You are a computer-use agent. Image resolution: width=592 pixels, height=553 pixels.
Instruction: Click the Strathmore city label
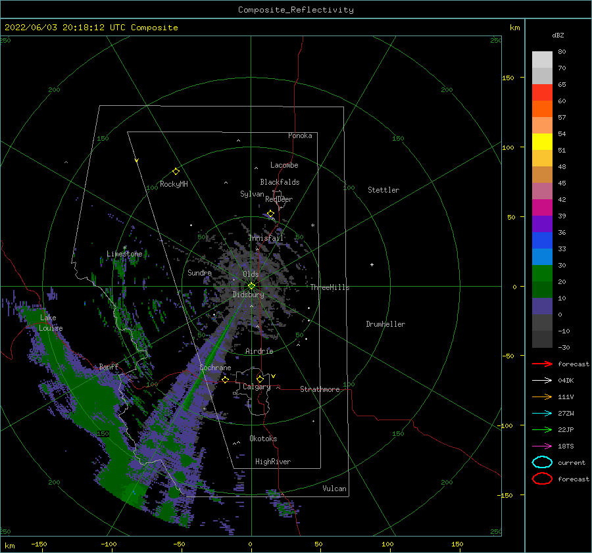(320, 389)
